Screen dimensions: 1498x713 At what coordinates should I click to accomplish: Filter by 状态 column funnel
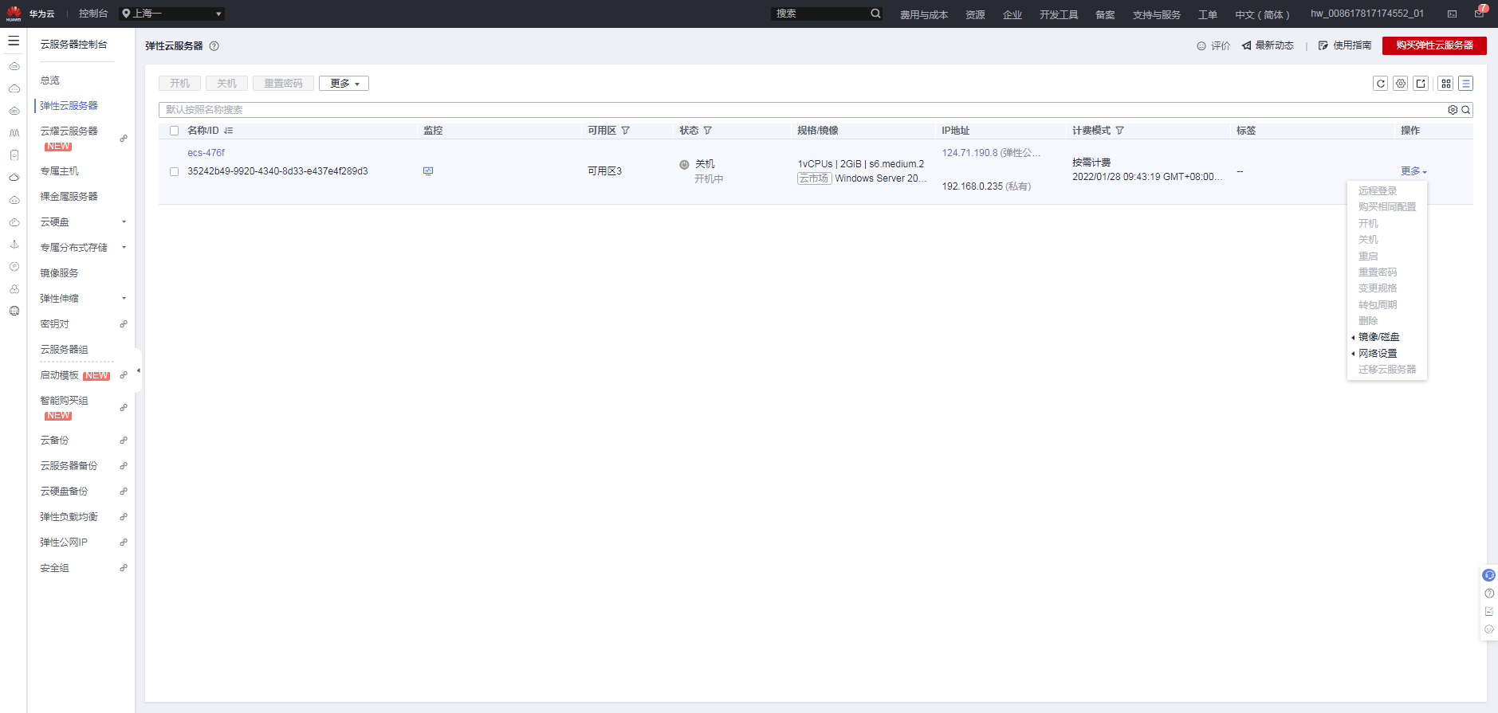coord(707,131)
